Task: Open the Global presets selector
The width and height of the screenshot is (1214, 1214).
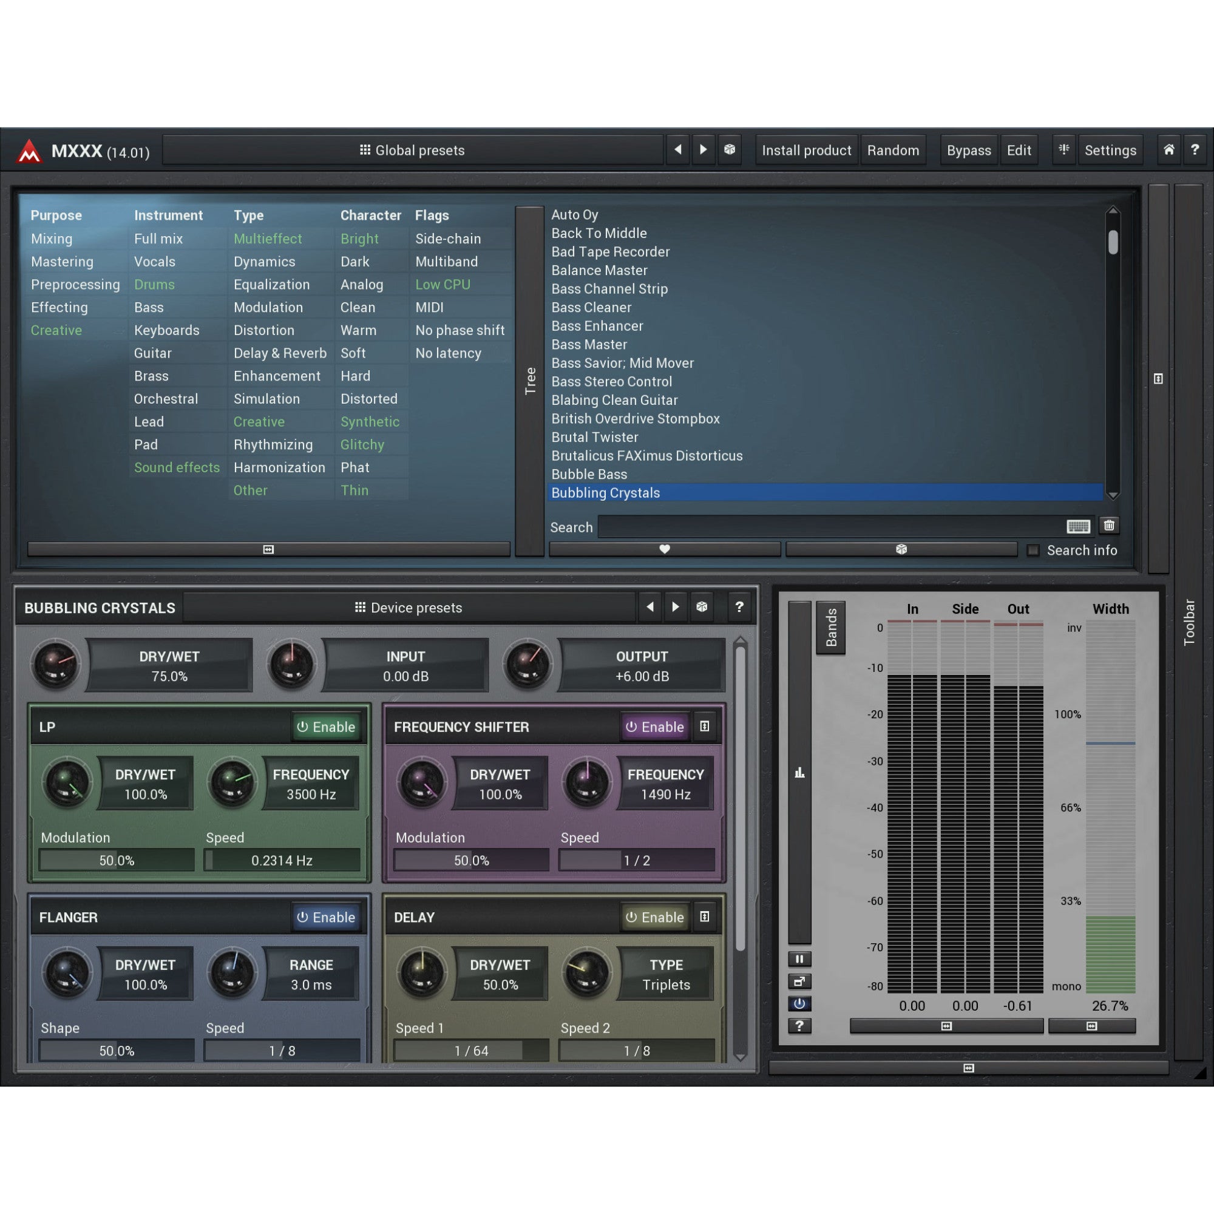Action: click(413, 150)
